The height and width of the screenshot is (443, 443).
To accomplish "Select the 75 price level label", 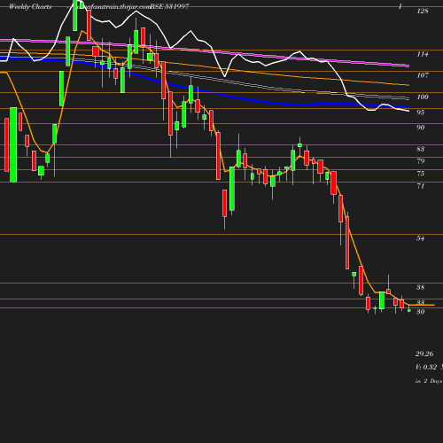I will [420, 174].
